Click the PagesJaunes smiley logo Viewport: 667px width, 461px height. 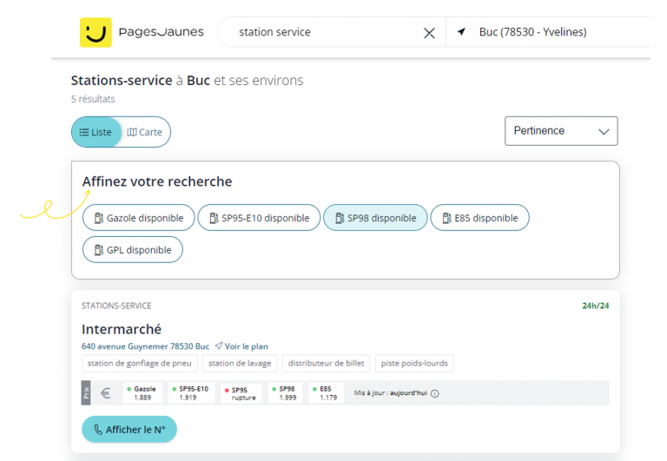click(x=96, y=32)
